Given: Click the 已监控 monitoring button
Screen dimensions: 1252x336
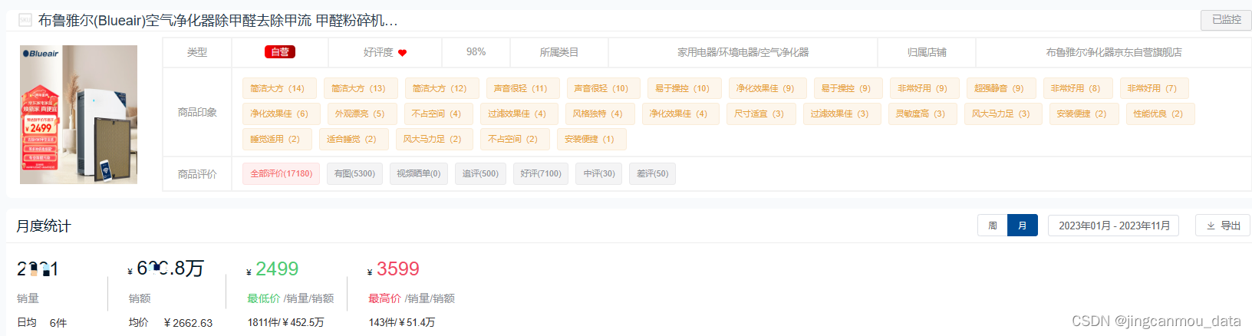Looking at the screenshot, I should 1226,20.
